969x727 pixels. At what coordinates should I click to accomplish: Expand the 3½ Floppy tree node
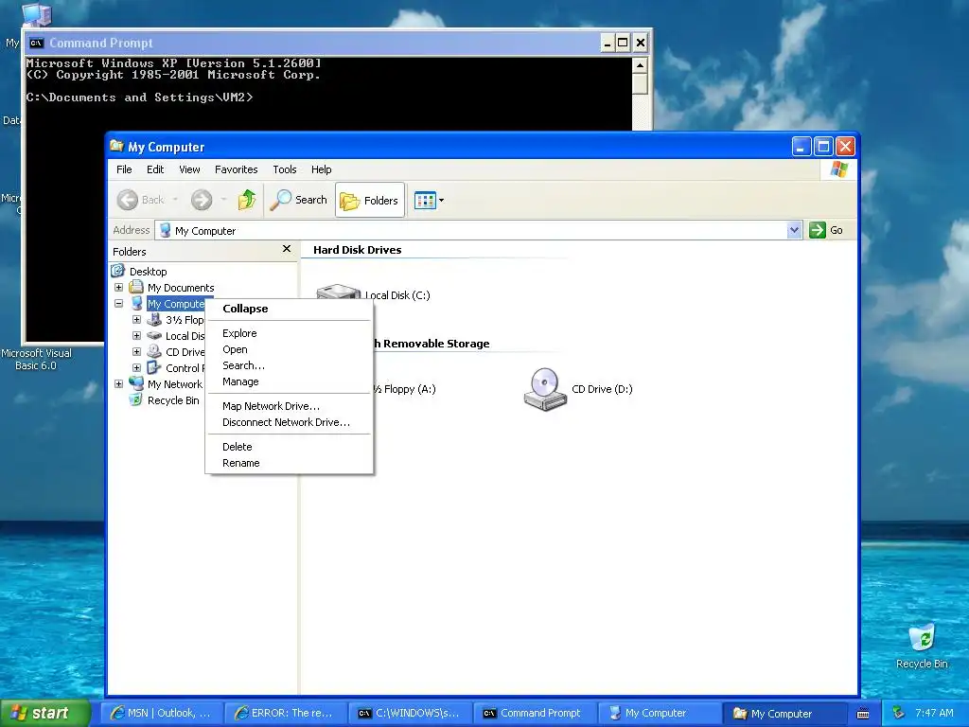[136, 320]
